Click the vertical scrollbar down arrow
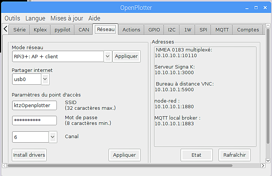The image size is (272, 176). [268, 160]
